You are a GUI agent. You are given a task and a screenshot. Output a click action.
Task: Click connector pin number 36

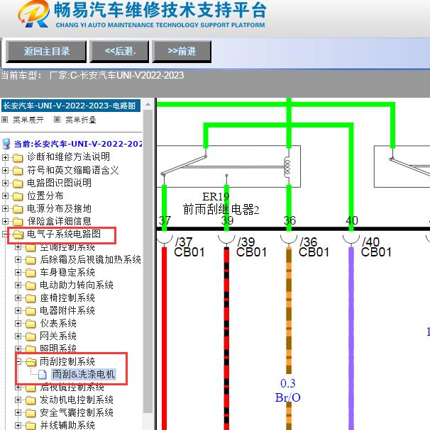(x=290, y=221)
